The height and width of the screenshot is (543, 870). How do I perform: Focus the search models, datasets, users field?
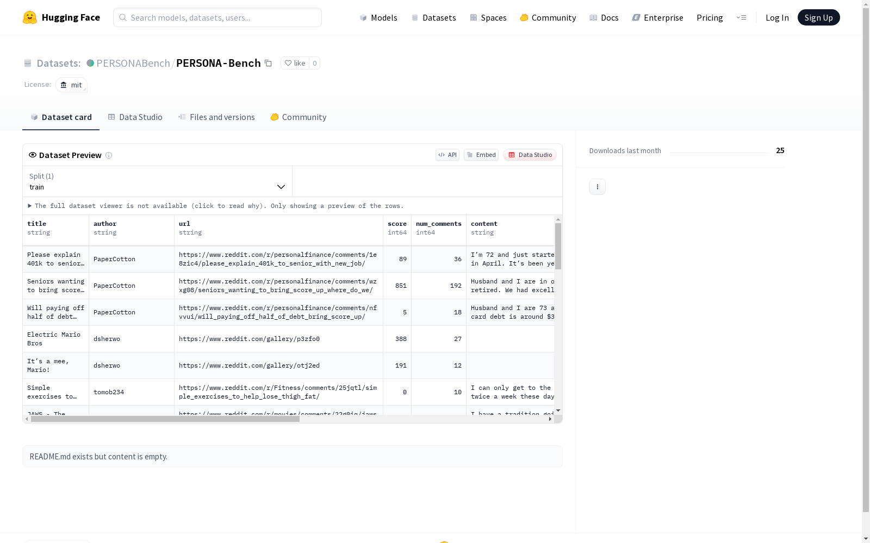tap(217, 17)
